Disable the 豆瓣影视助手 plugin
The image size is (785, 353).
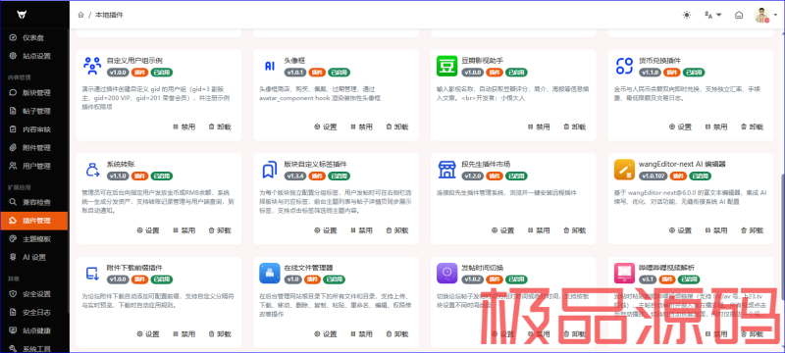pos(538,127)
